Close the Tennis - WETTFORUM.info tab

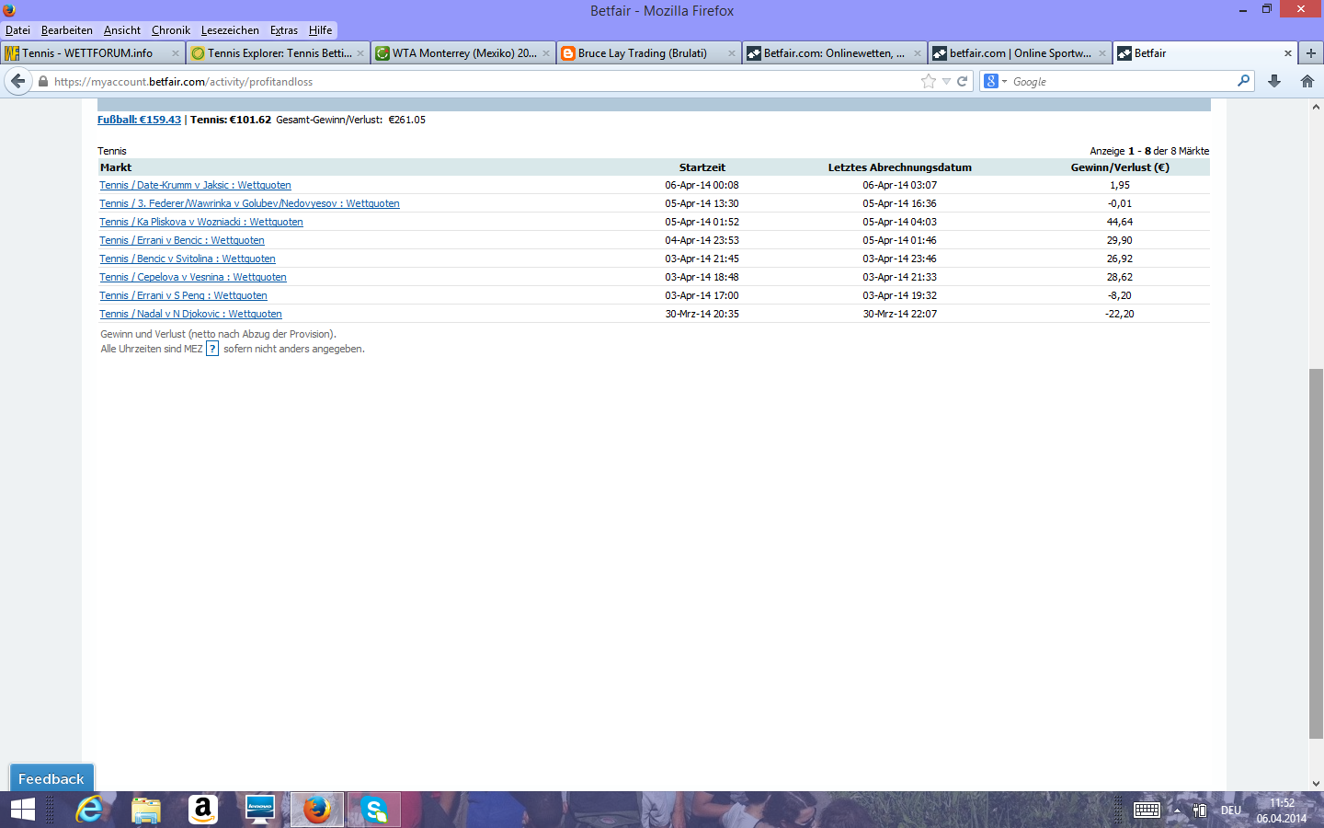(176, 53)
